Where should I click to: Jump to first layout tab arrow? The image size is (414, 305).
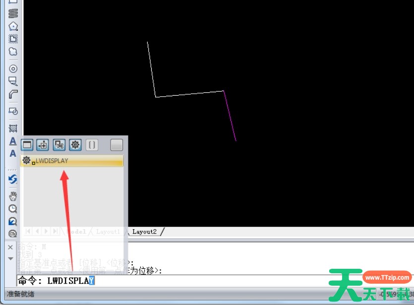point(28,231)
